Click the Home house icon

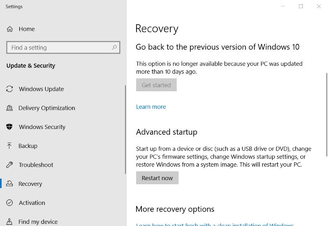[x=9, y=29]
